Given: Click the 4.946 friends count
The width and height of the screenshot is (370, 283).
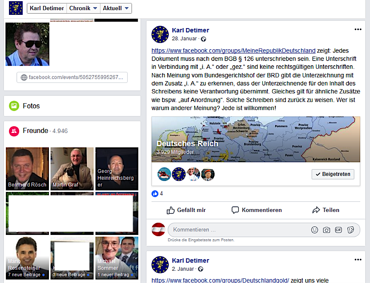Looking at the screenshot, I should 60,131.
